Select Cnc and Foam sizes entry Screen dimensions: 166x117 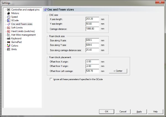click(22, 24)
